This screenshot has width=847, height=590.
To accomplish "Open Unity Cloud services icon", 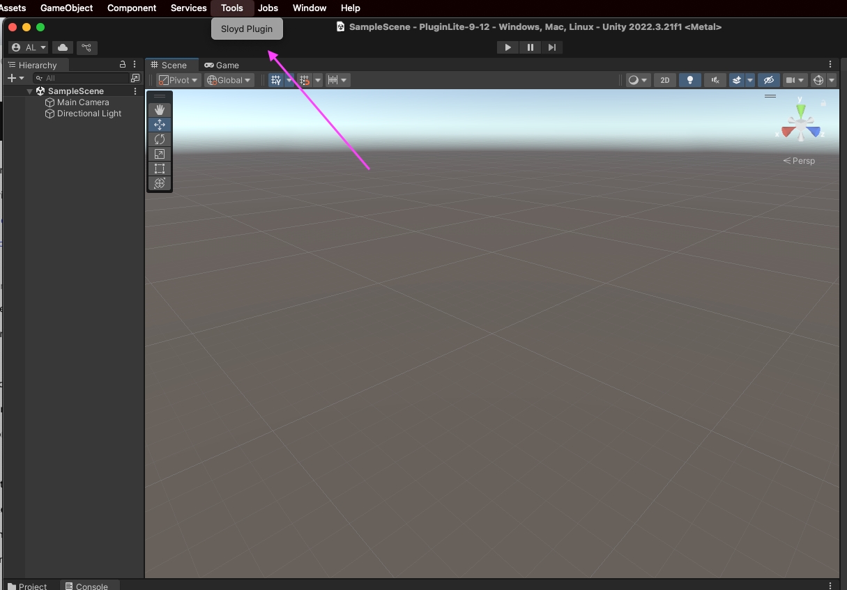I will click(x=63, y=47).
